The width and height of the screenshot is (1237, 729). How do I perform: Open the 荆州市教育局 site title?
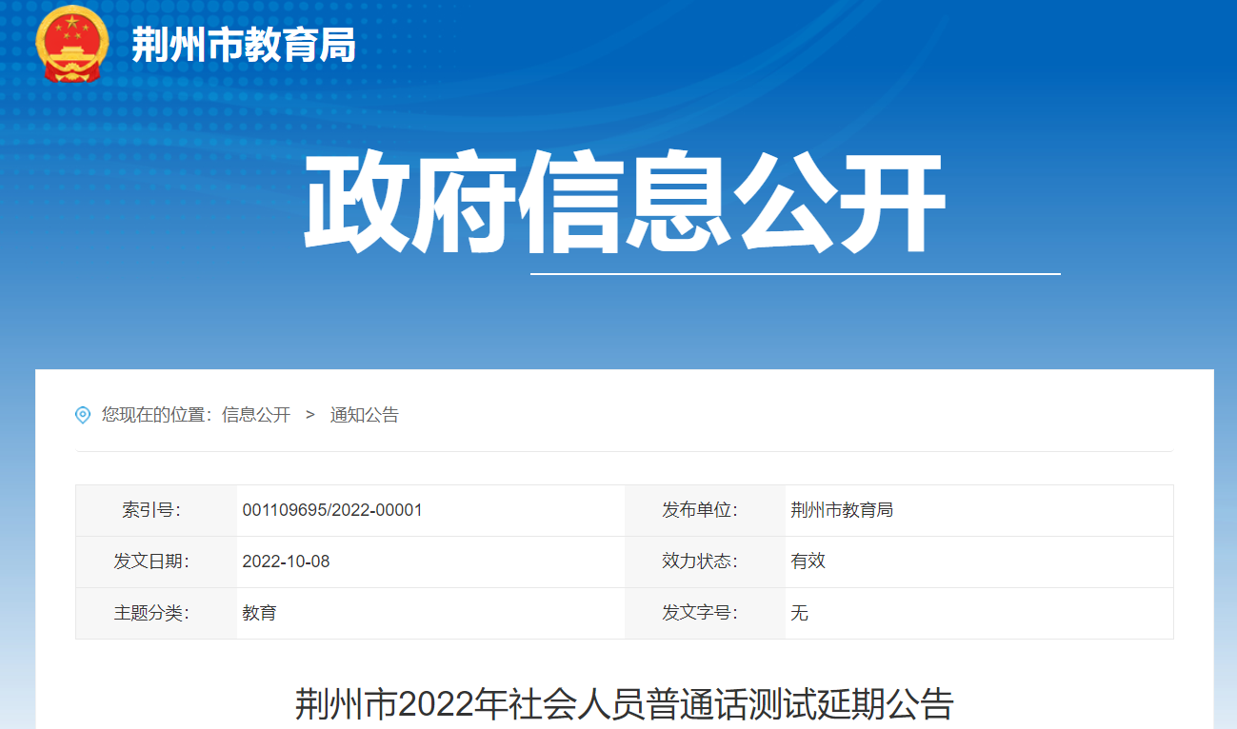244,45
